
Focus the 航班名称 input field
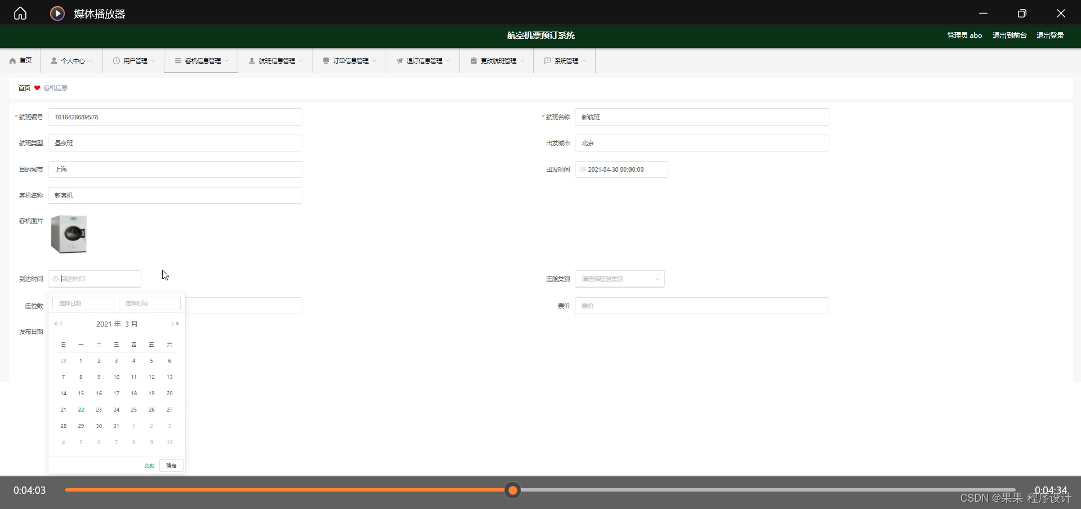coord(702,117)
